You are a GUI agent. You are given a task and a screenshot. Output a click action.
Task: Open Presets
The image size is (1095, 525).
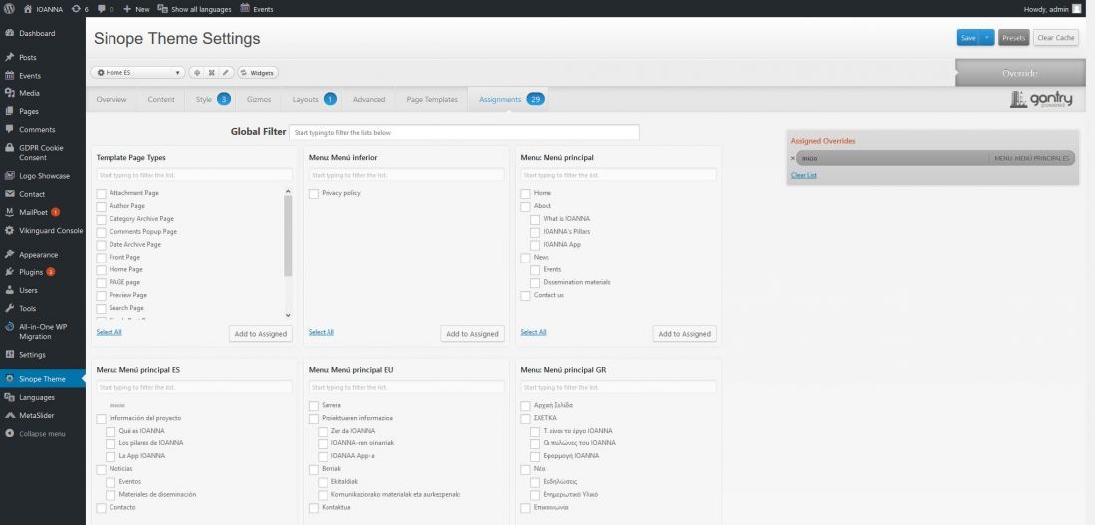pos(1014,38)
